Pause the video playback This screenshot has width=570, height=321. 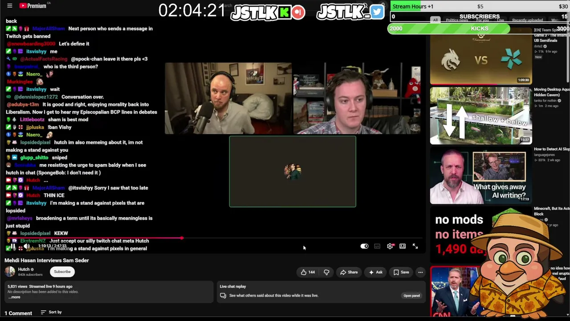coord(13,246)
